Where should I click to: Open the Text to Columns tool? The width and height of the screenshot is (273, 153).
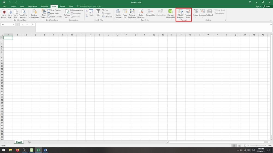118,14
